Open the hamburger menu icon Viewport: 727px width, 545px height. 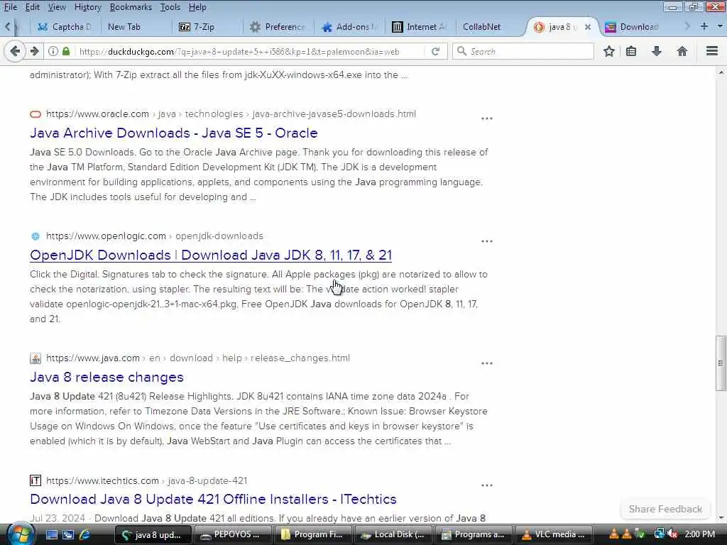point(712,51)
